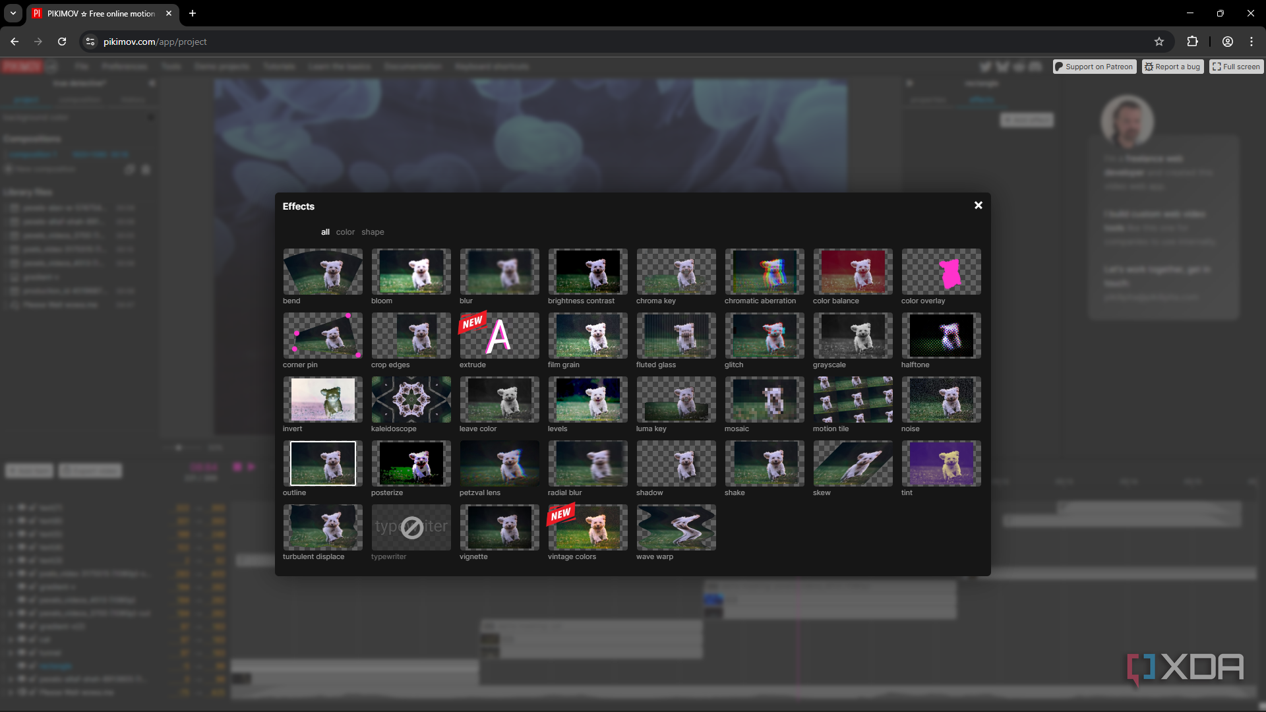Enter Full screen mode

(x=1236, y=67)
